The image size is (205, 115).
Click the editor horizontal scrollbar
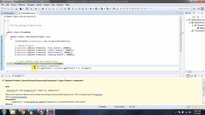92,72
